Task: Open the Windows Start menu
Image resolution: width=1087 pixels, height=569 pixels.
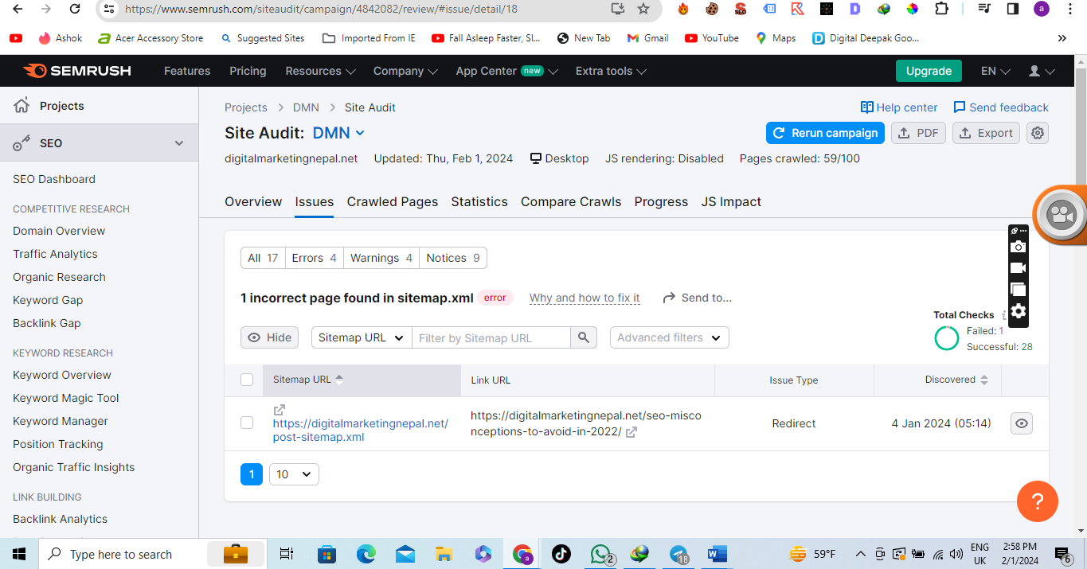Action: point(19,554)
